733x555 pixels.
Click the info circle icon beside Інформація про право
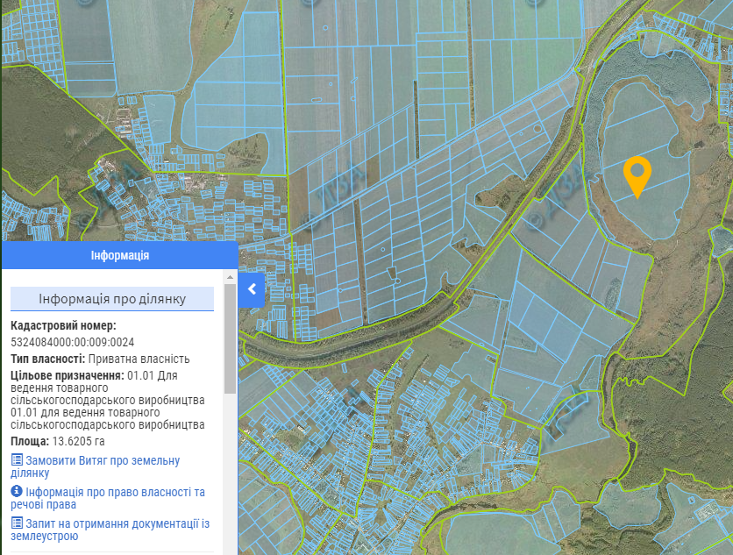pyautogui.click(x=17, y=492)
